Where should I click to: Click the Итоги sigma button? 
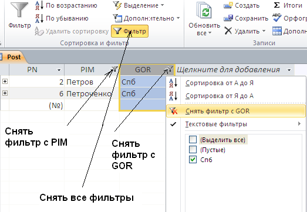pyautogui.click(x=288, y=5)
